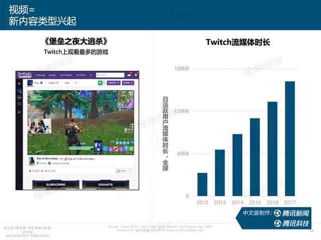Open the options button beside Share
The height and width of the screenshot is (240, 321).
[x=130, y=171]
